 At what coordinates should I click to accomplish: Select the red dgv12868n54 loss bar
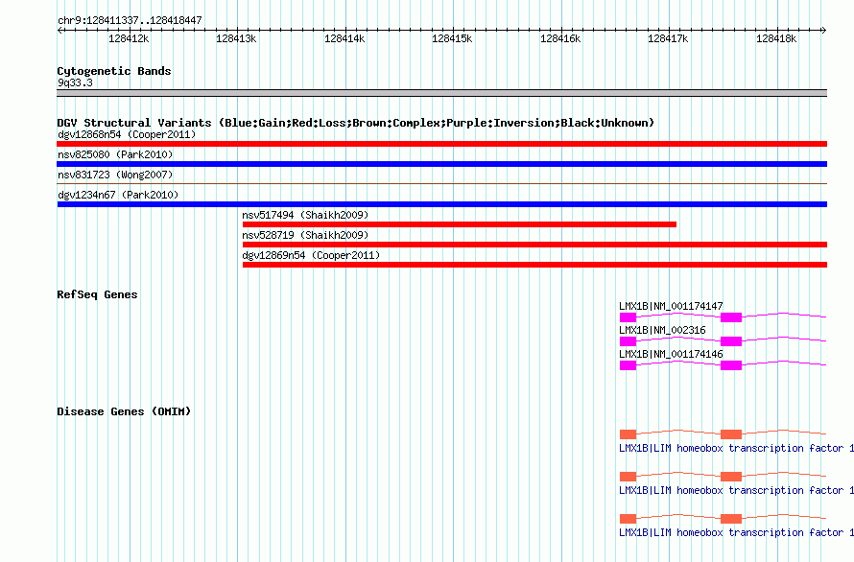point(441,144)
